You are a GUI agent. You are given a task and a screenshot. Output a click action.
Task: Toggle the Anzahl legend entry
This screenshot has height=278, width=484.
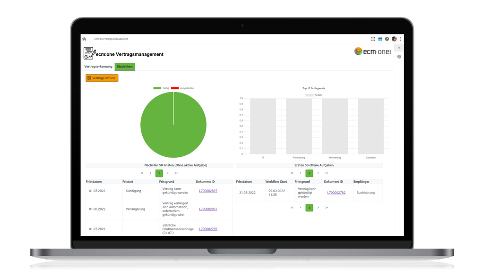point(314,95)
